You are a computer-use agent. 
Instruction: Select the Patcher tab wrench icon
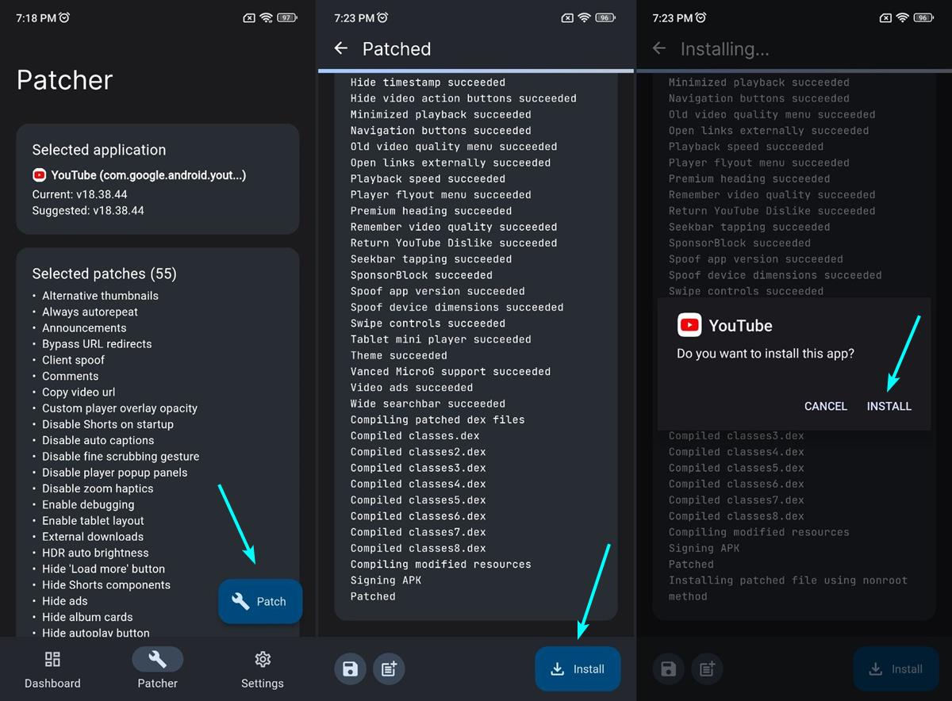pyautogui.click(x=158, y=659)
